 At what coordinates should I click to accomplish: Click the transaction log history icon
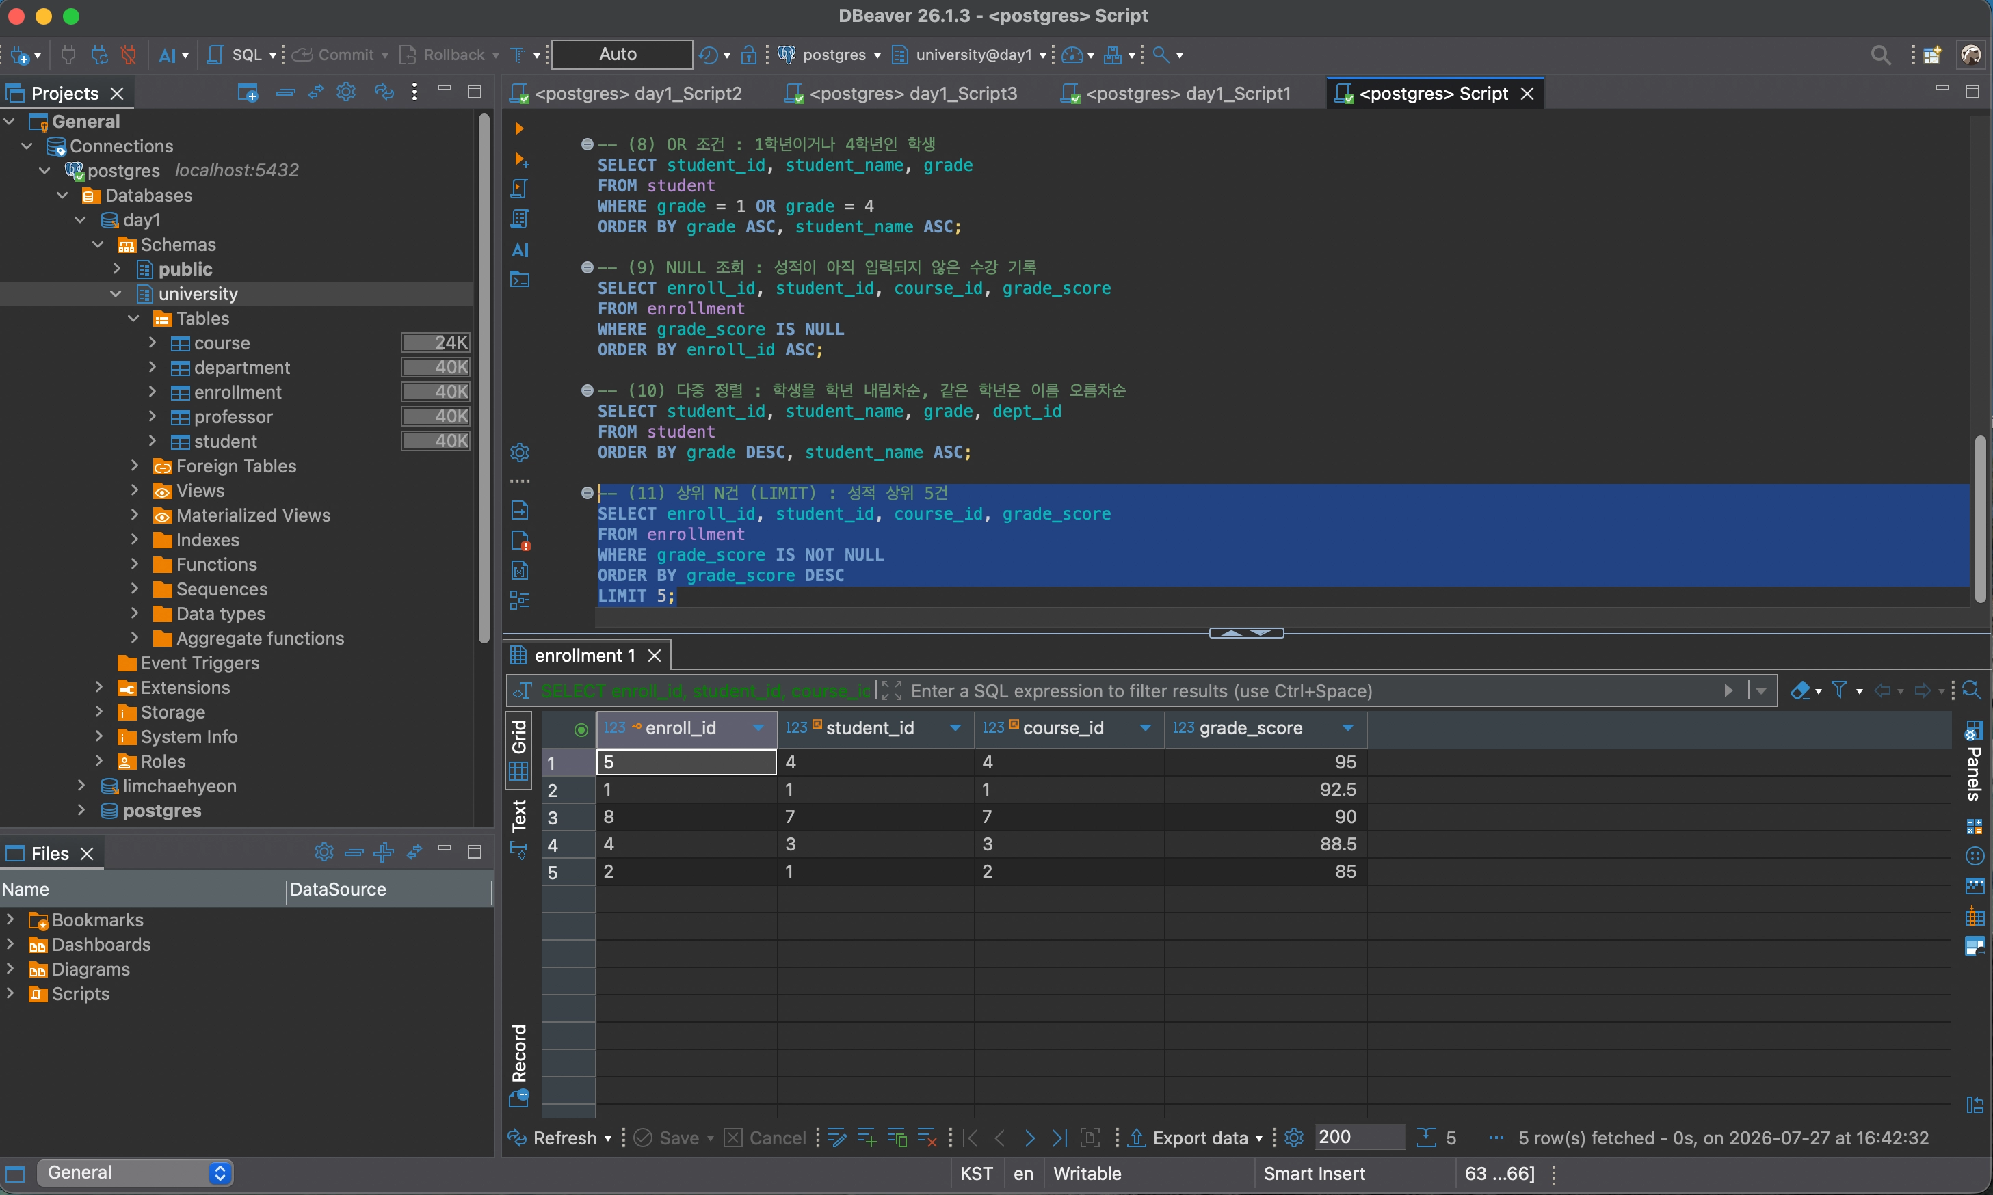click(x=708, y=55)
